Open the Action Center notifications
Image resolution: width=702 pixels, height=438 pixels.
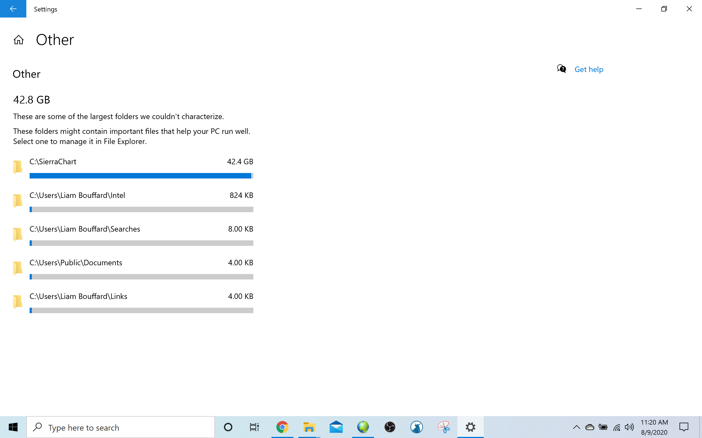pos(684,427)
